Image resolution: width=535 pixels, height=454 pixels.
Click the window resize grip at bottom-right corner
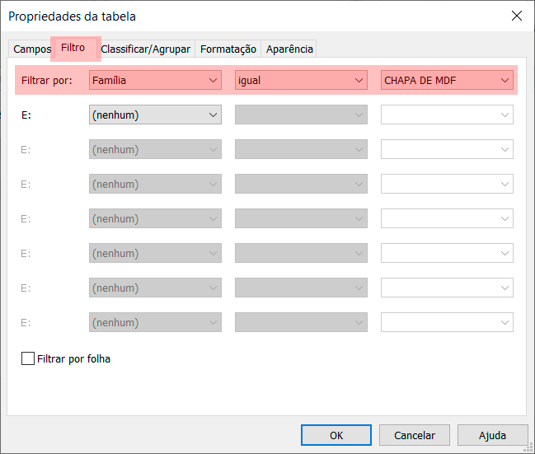529,448
